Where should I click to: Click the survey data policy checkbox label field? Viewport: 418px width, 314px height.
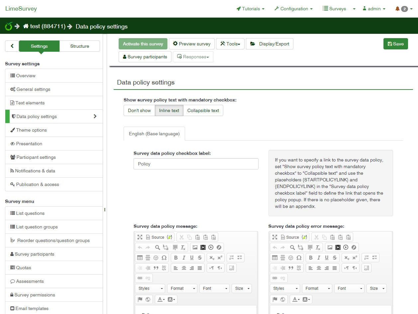(x=196, y=164)
